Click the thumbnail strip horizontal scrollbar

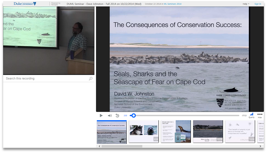click(122, 146)
